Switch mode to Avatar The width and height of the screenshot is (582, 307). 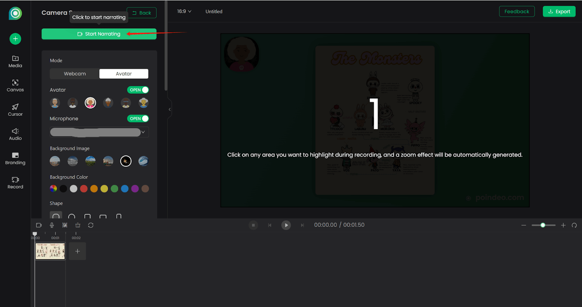coord(124,74)
